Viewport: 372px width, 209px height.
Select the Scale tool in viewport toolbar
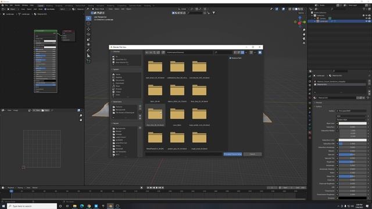[88, 39]
